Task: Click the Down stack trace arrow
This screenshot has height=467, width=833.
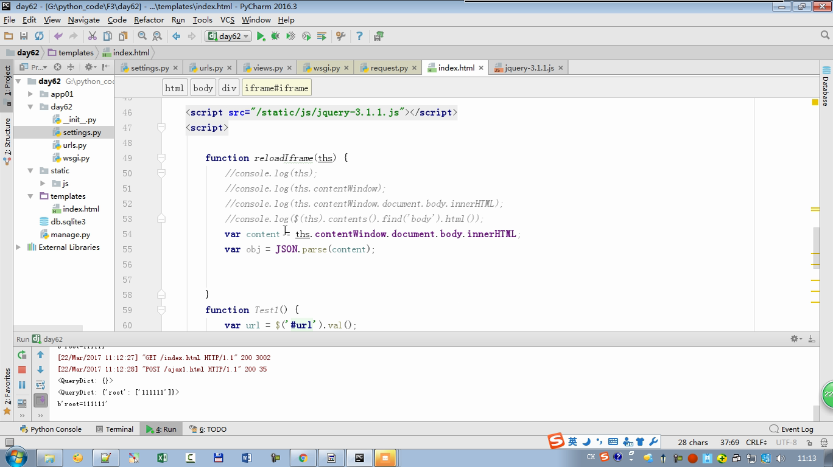Action: tap(40, 370)
